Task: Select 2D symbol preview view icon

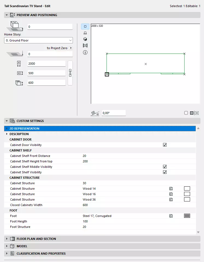Action: tap(85, 26)
